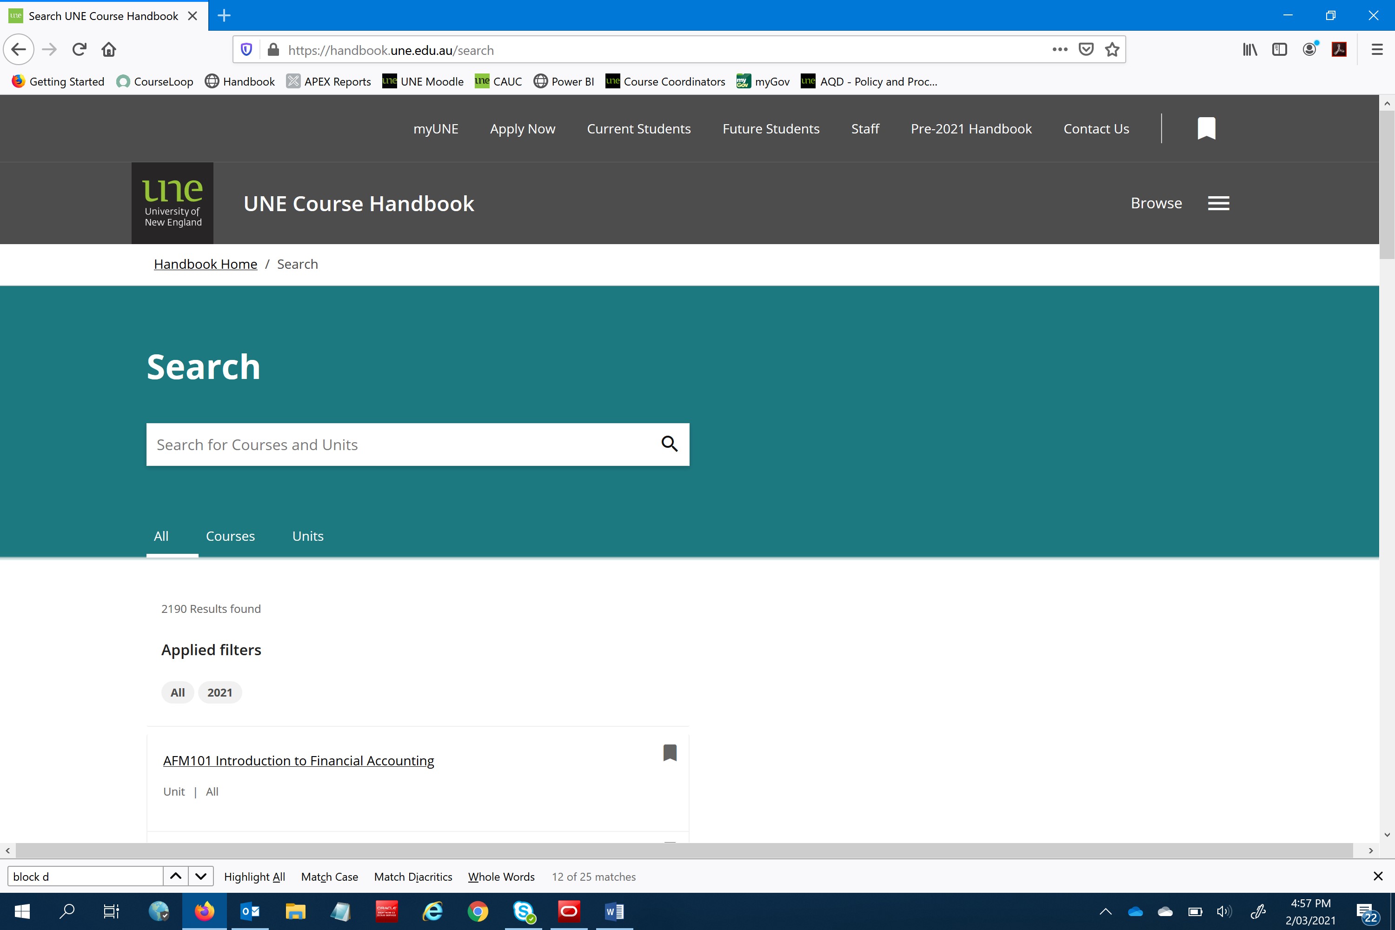Show hidden system tray icons chevron
Image resolution: width=1395 pixels, height=930 pixels.
click(1106, 911)
